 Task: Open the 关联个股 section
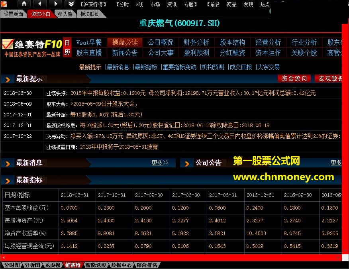(304, 53)
